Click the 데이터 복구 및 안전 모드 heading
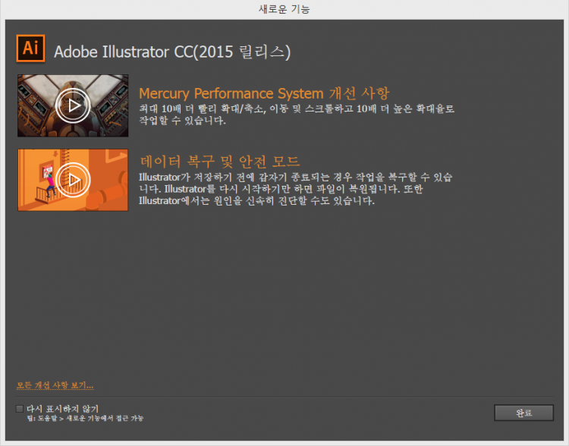Viewport: 569px width, 446px height. coord(220,161)
